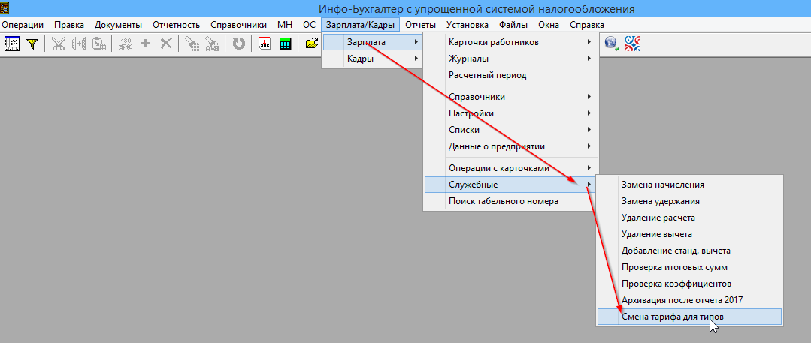This screenshot has width=811, height=343.
Task: Click the clipboard paste icon
Action: [99, 44]
